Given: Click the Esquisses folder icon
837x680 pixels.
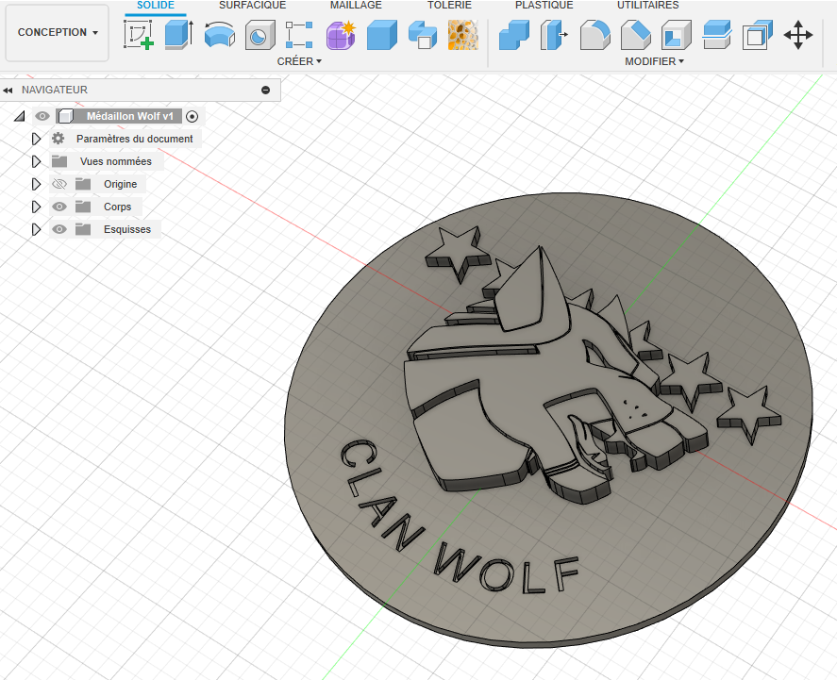Looking at the screenshot, I should [x=83, y=229].
